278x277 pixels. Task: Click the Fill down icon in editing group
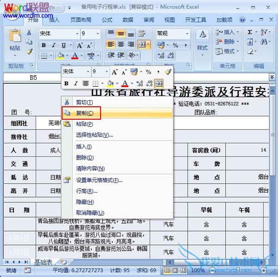coord(250,42)
